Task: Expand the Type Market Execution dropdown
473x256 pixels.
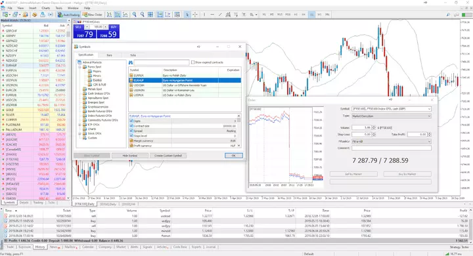Action: tap(392, 116)
